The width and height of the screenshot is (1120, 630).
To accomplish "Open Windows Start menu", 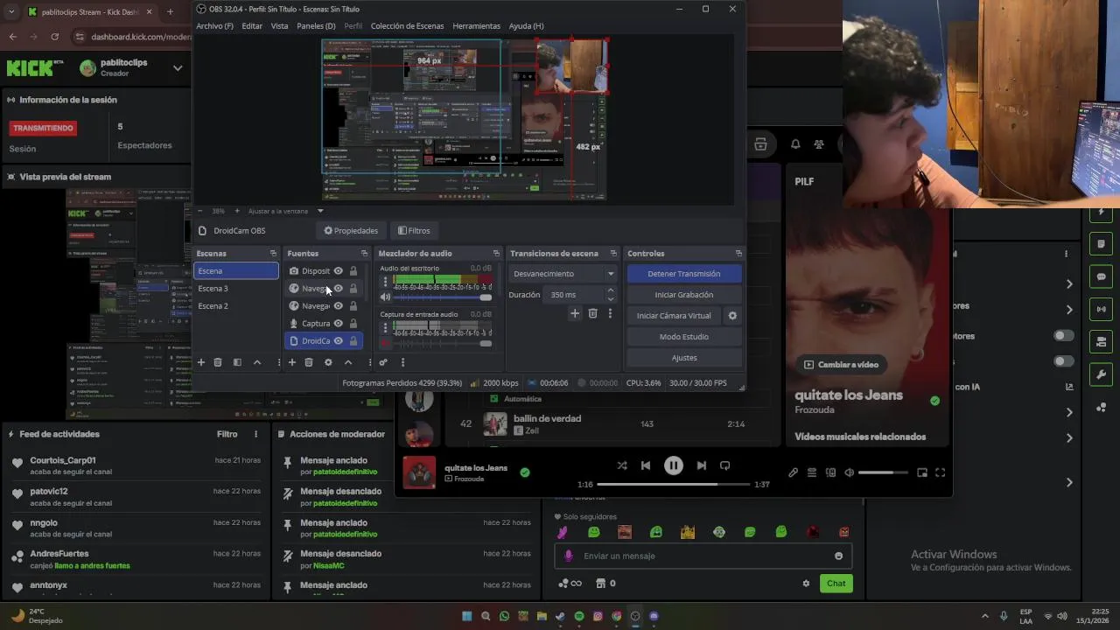I will pyautogui.click(x=466, y=616).
